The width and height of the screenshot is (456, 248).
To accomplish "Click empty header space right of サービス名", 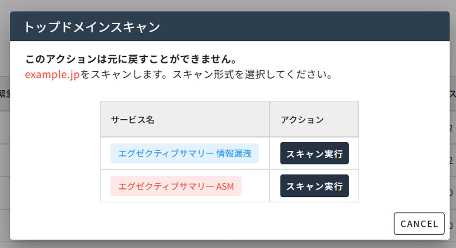I will coord(215,120).
